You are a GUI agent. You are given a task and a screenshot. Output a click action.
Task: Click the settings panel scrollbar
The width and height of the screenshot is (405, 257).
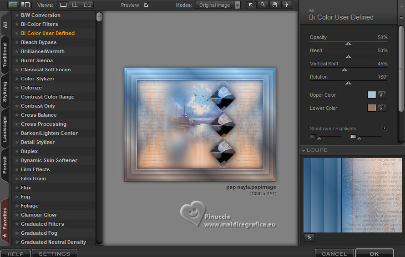401,69
